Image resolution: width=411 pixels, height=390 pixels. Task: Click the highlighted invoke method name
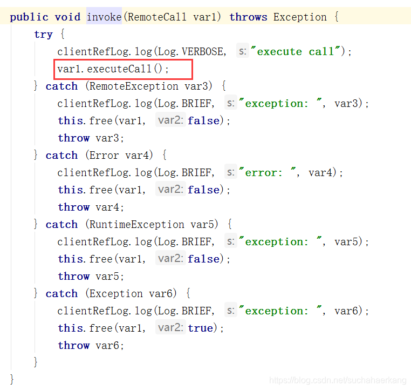104,17
